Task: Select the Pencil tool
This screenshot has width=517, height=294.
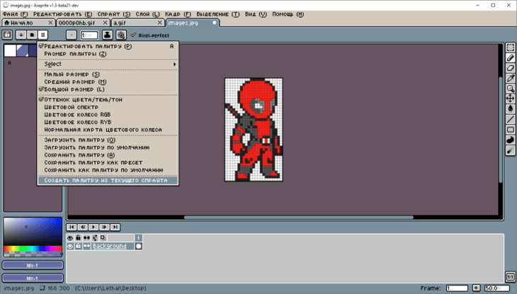Action: (510, 58)
